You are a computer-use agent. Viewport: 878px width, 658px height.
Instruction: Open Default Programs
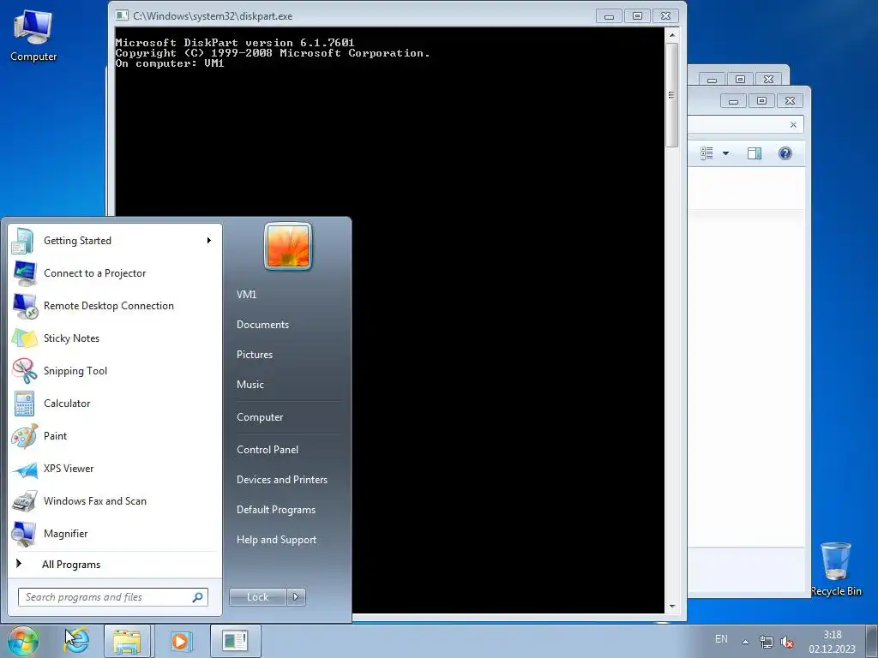tap(275, 510)
